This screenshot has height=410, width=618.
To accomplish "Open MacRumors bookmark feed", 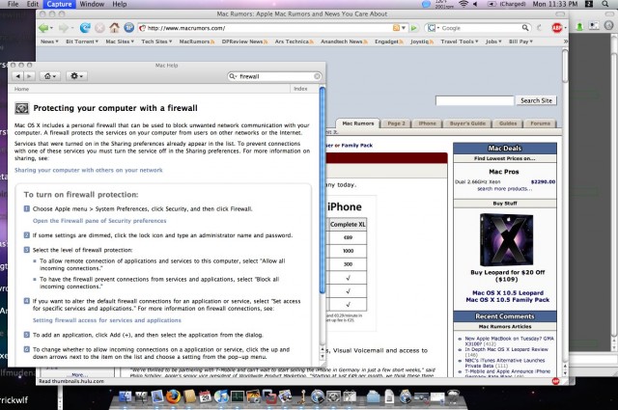I will [197, 41].
